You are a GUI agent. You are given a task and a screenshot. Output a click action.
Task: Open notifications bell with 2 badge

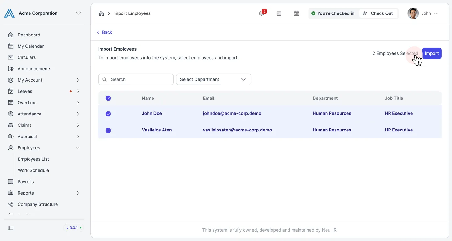pyautogui.click(x=261, y=13)
